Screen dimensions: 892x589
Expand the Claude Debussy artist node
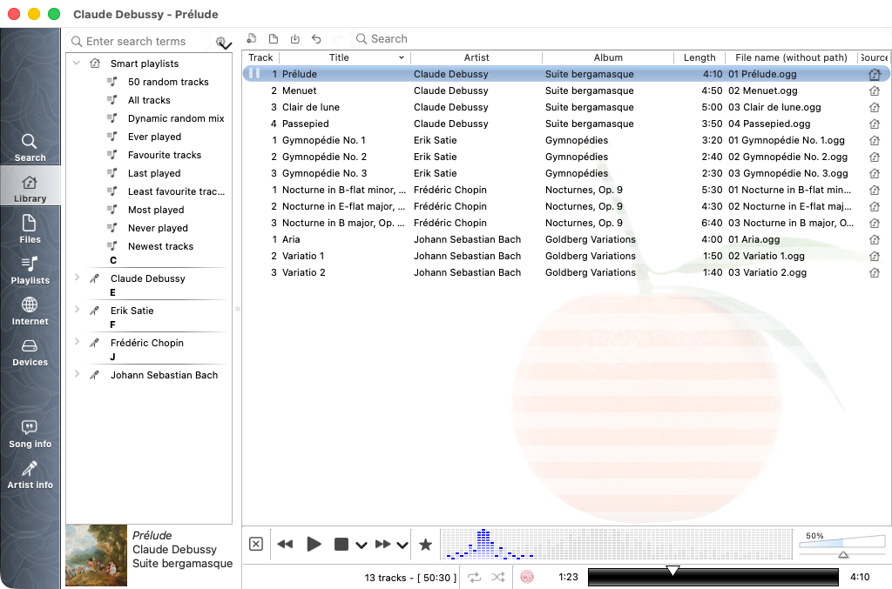pyautogui.click(x=77, y=278)
